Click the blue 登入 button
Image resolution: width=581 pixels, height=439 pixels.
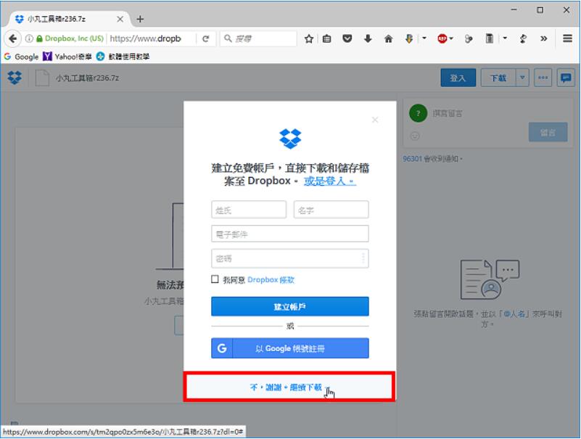458,78
